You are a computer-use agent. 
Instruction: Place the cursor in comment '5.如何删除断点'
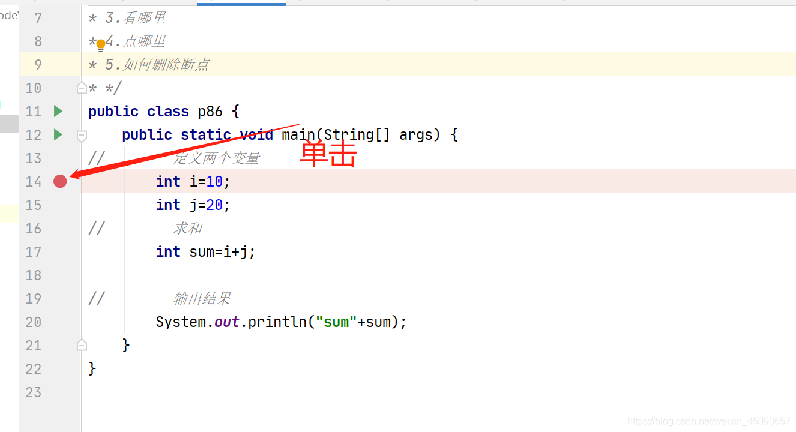pyautogui.click(x=157, y=65)
